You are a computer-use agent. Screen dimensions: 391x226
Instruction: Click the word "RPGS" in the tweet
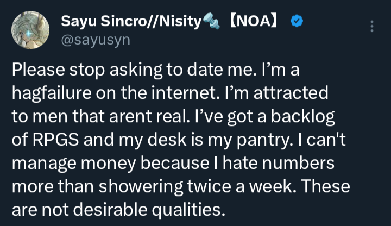56,140
